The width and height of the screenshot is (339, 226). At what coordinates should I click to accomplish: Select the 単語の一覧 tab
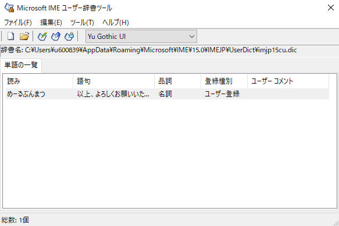[21, 65]
